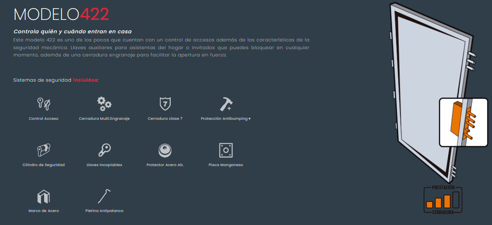Click the Protector Acero Ab. icon
Screen dimensions: 492x225
[x=165, y=150]
